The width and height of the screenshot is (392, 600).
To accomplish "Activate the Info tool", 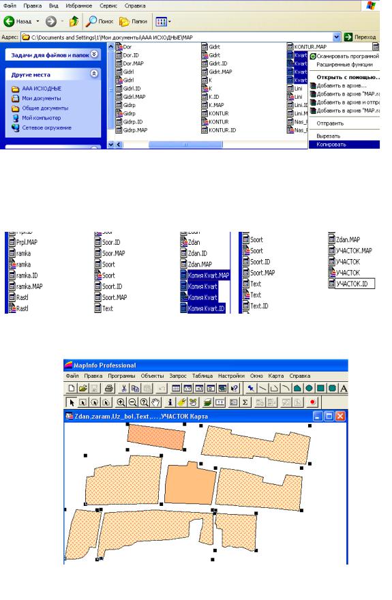I will pos(170,402).
